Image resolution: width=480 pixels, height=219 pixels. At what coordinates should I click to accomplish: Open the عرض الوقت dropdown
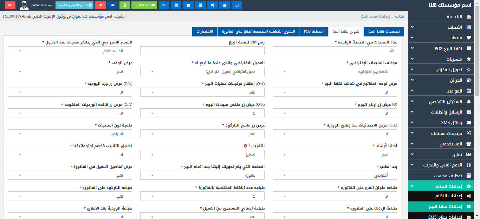[x=70, y=71]
